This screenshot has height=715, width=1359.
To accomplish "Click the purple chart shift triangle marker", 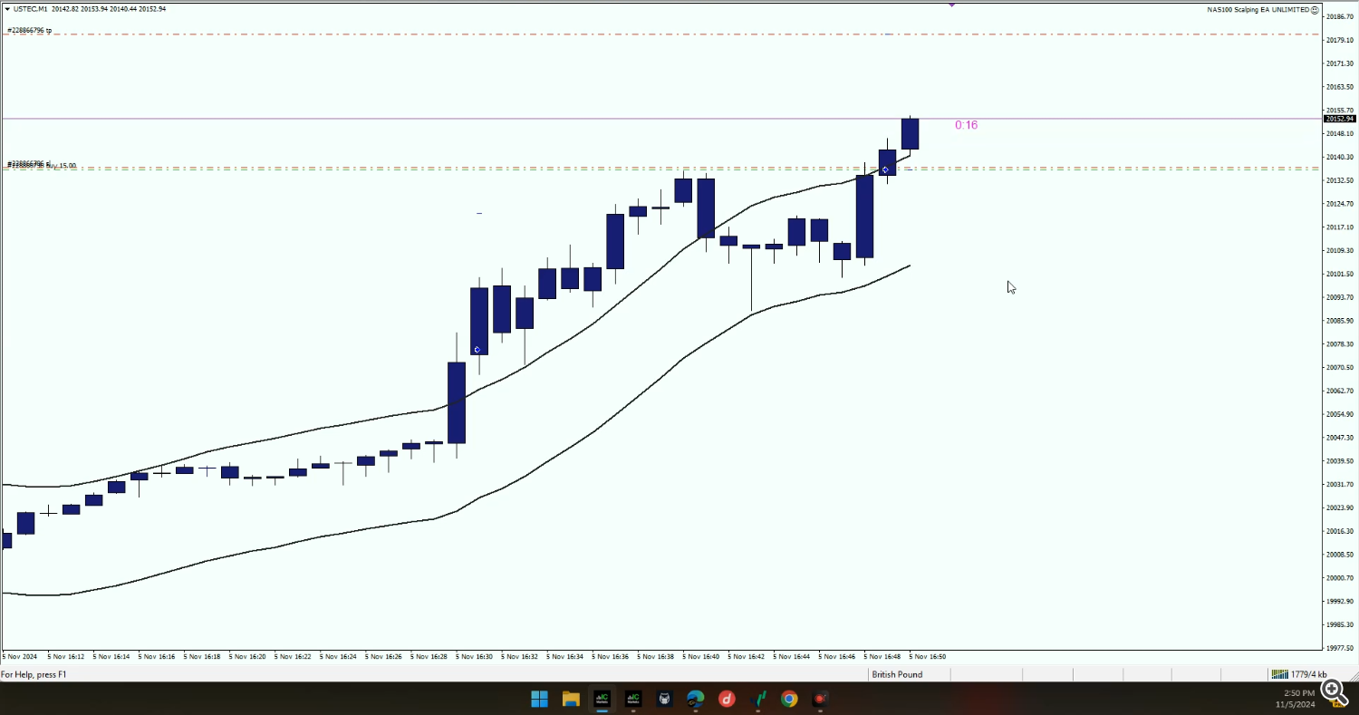I will coord(952,5).
